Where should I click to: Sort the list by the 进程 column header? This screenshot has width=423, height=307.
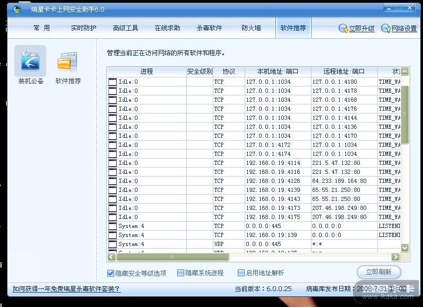(146, 72)
